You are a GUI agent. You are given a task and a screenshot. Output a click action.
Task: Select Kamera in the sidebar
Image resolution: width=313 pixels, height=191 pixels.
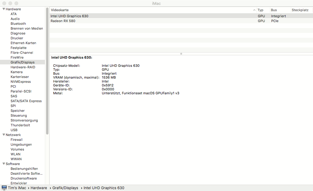point(17,72)
